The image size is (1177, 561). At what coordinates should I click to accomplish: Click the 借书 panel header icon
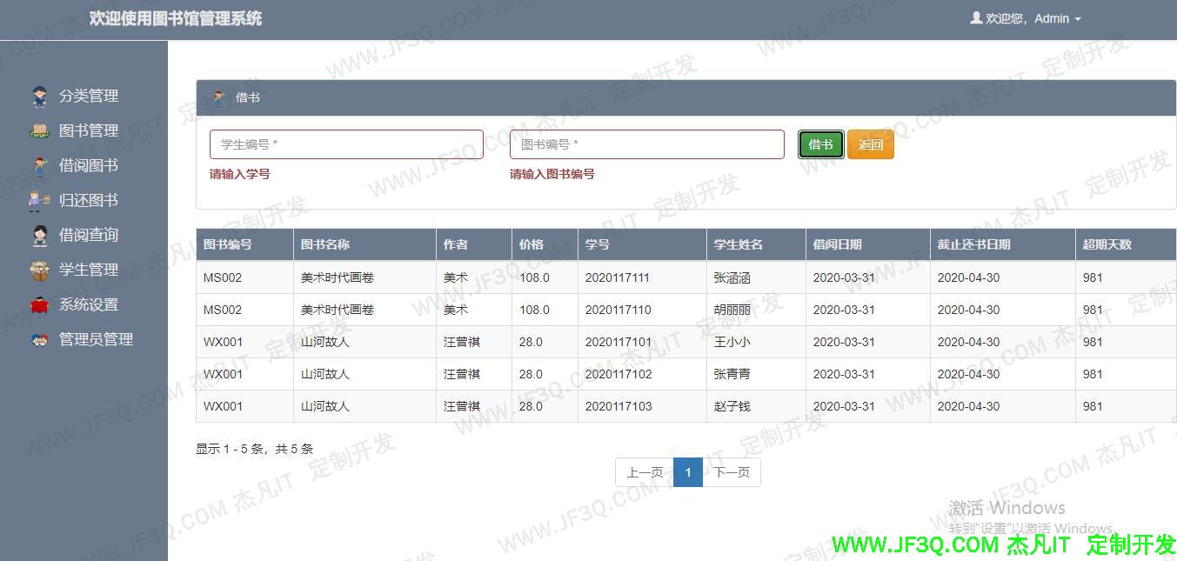(218, 97)
